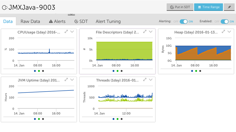236x132 pixels.
Task: Select the green legend dot under File Descriptors
Action: pyautogui.click(x=118, y=71)
